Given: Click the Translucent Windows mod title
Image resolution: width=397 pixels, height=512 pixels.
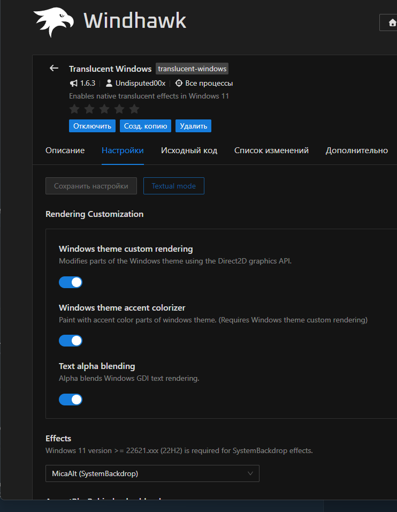Looking at the screenshot, I should [110, 69].
